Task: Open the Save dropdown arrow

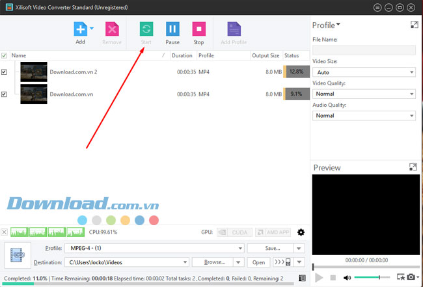Action: click(299, 248)
